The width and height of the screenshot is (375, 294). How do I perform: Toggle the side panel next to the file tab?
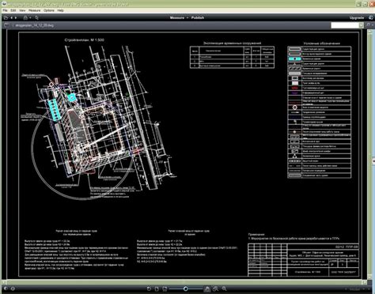click(x=7, y=25)
